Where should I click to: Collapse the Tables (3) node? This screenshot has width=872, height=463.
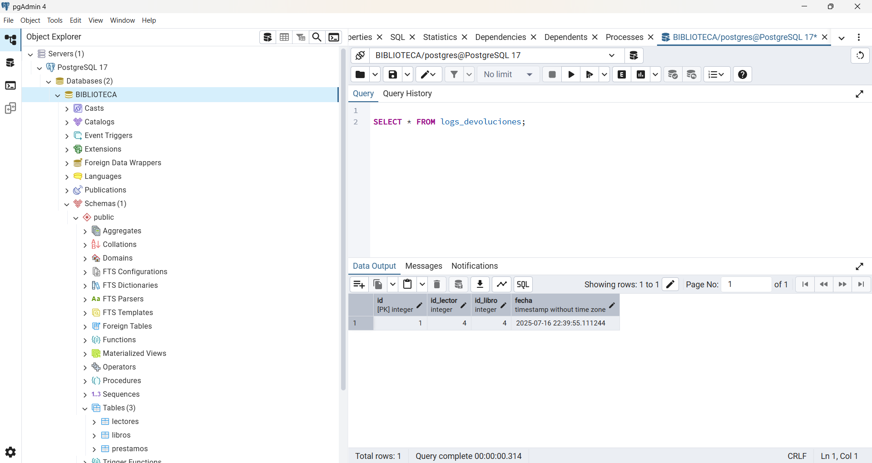[85, 409]
